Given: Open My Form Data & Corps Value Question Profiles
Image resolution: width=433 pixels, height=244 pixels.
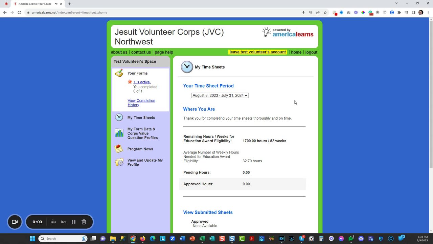Looking at the screenshot, I should [142, 134].
